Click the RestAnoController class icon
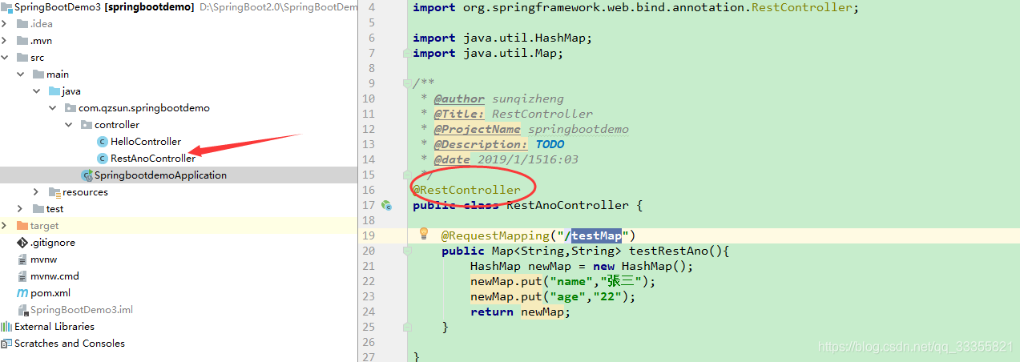Screen dimensions: 1020x362 point(102,159)
